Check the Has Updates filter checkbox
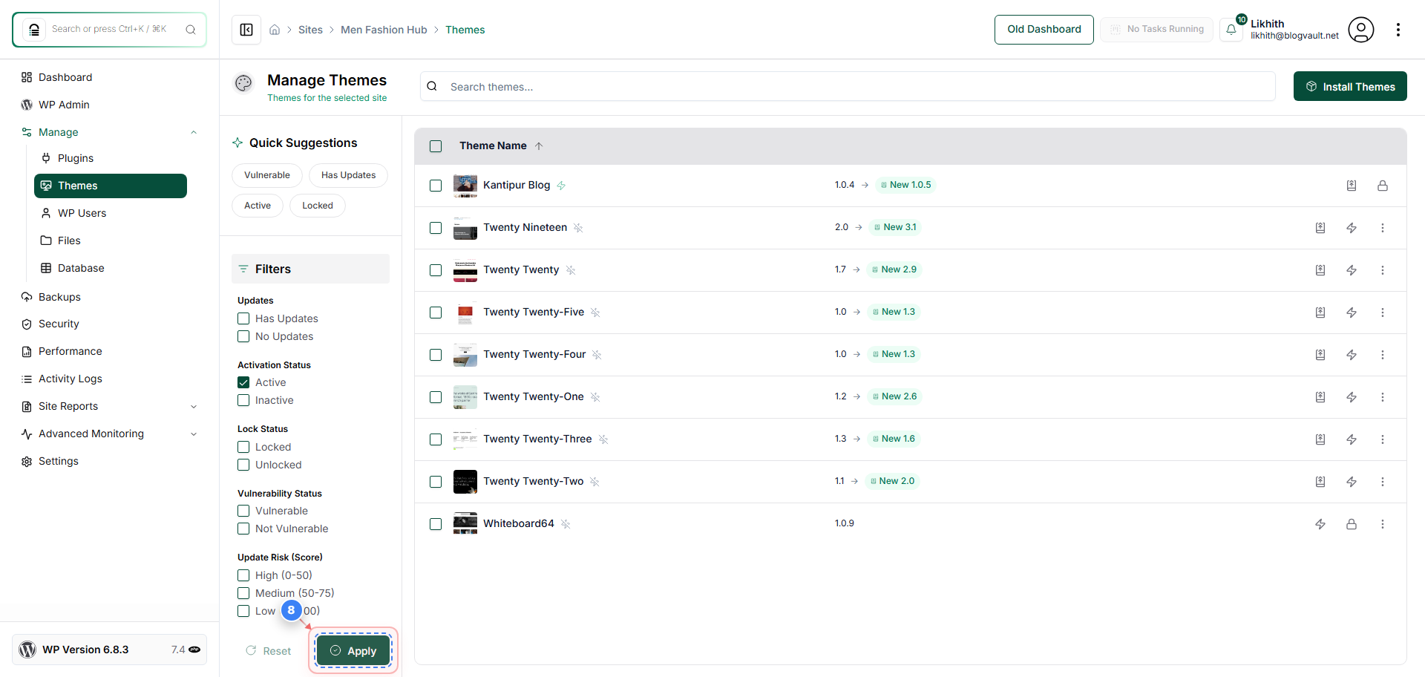 pyautogui.click(x=243, y=318)
